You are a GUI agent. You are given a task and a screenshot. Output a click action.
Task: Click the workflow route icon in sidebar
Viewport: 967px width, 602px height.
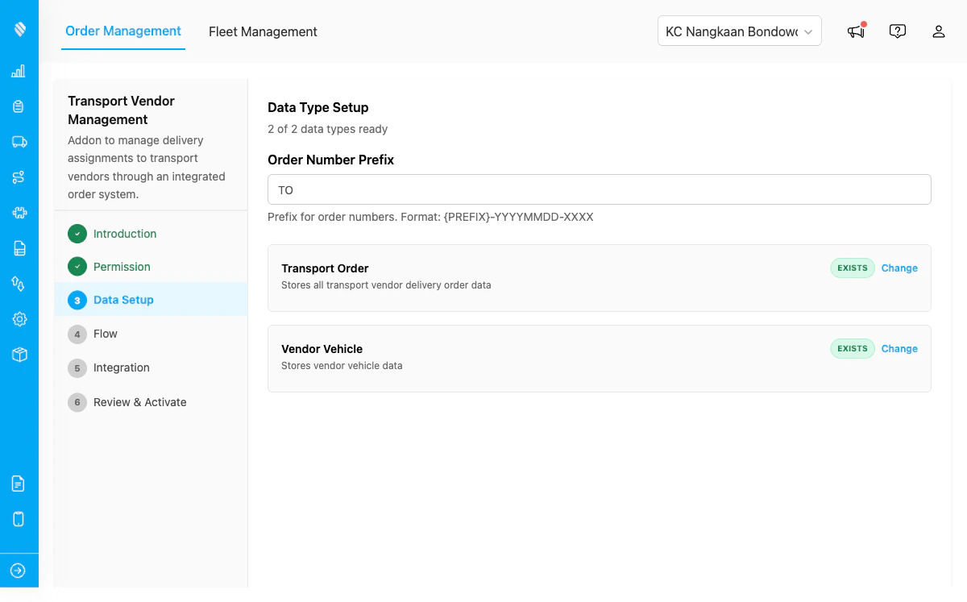point(19,177)
